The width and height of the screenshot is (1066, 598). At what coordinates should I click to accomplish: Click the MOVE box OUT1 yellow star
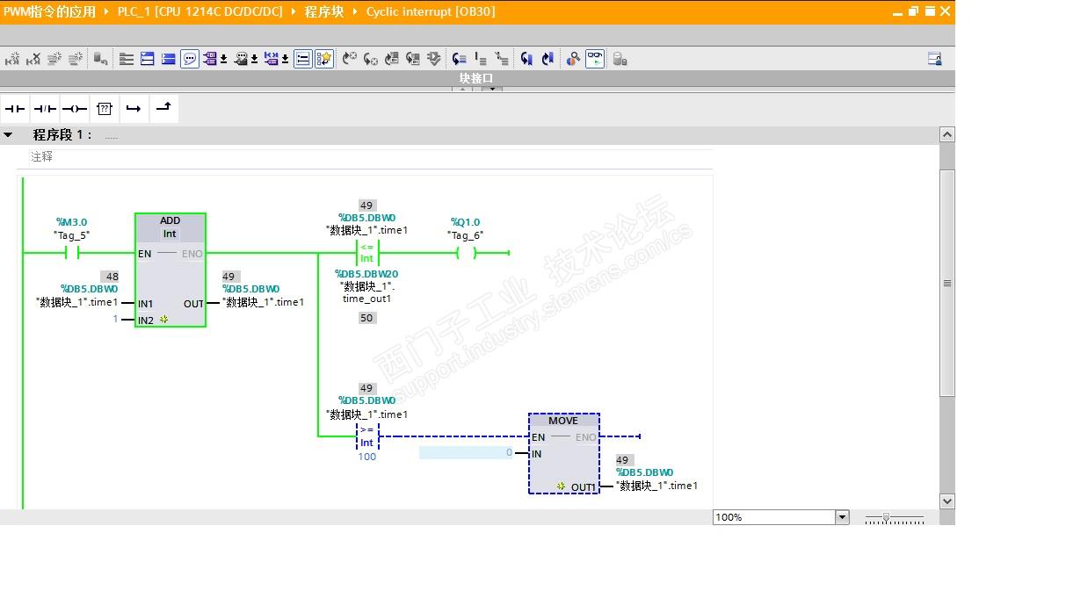561,486
